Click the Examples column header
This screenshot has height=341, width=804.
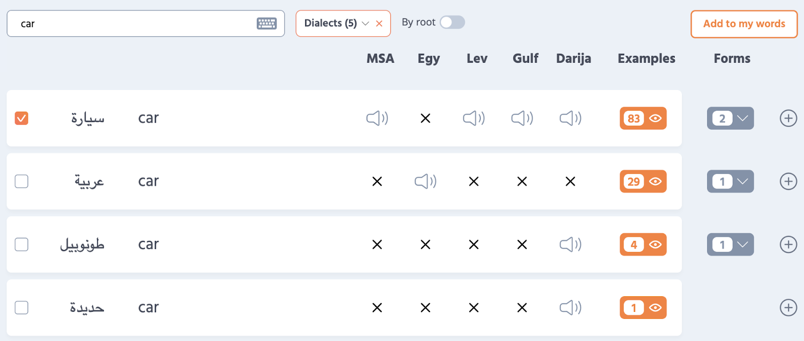(x=646, y=58)
